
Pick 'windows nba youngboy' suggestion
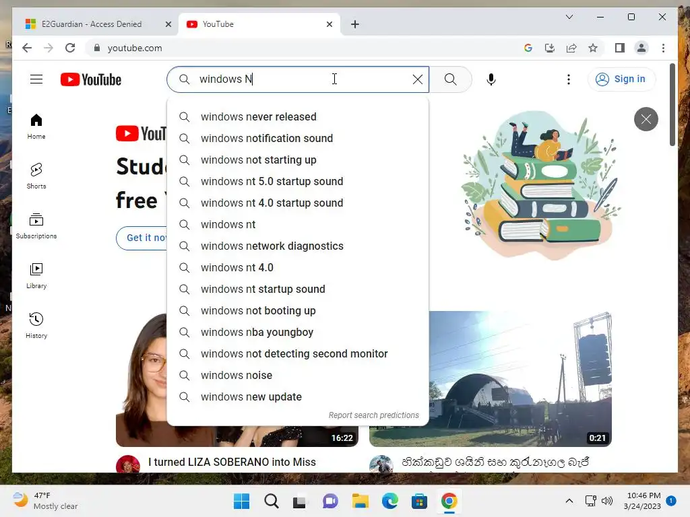click(x=298, y=333)
